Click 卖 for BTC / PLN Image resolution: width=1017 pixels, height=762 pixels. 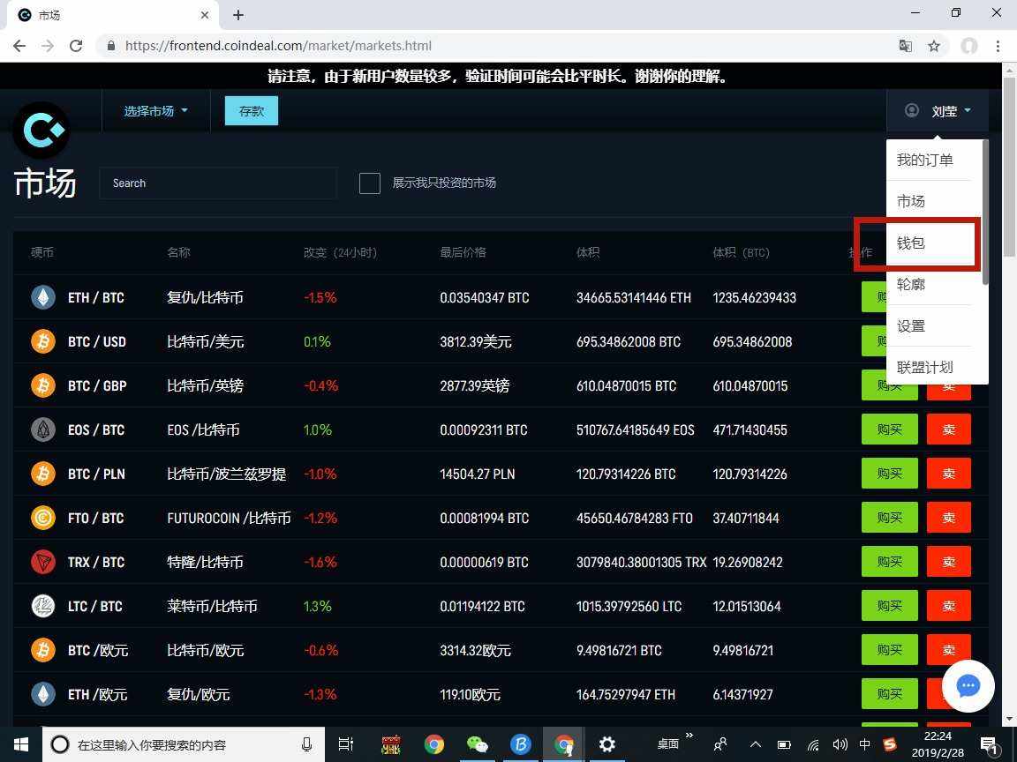949,473
